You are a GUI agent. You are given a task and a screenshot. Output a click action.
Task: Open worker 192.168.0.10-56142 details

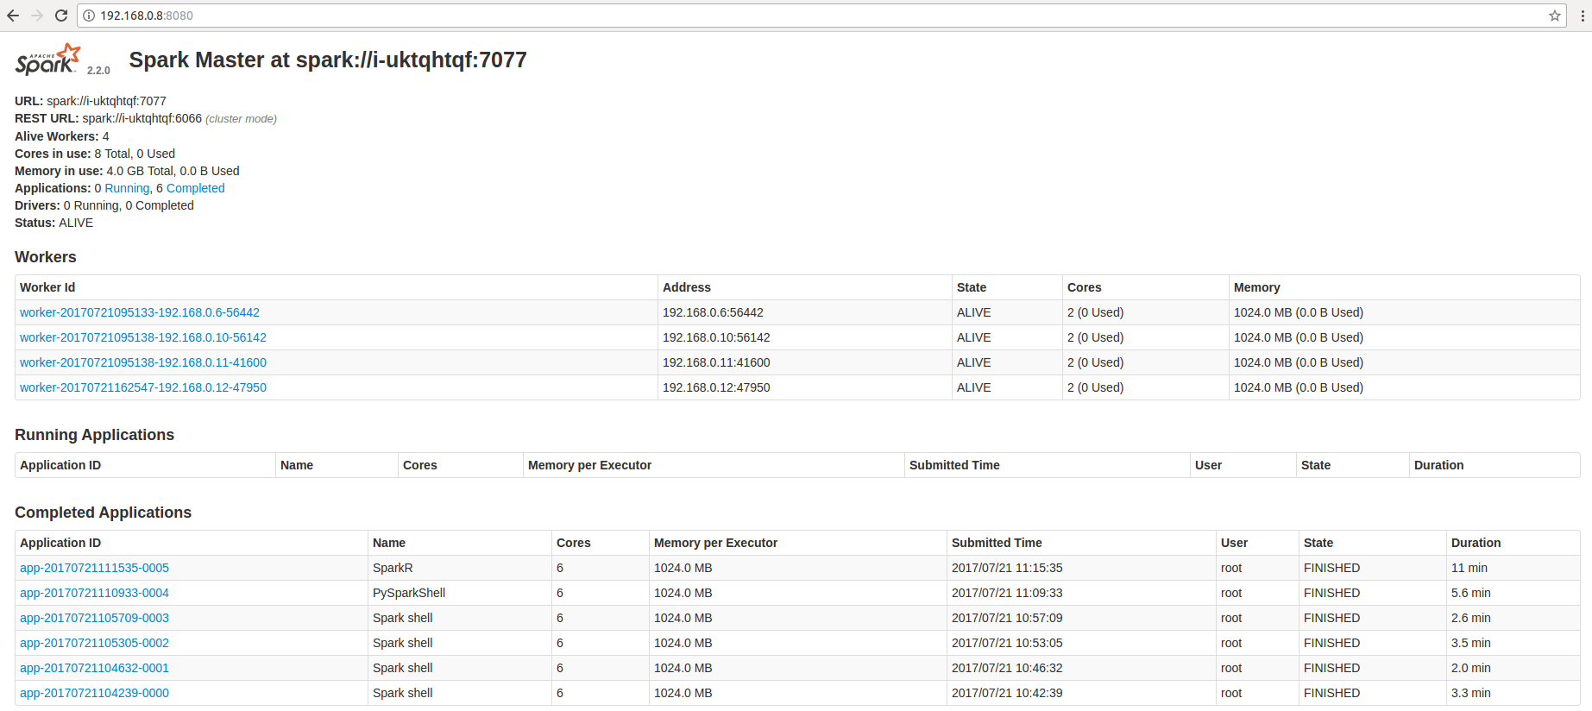pyautogui.click(x=143, y=337)
